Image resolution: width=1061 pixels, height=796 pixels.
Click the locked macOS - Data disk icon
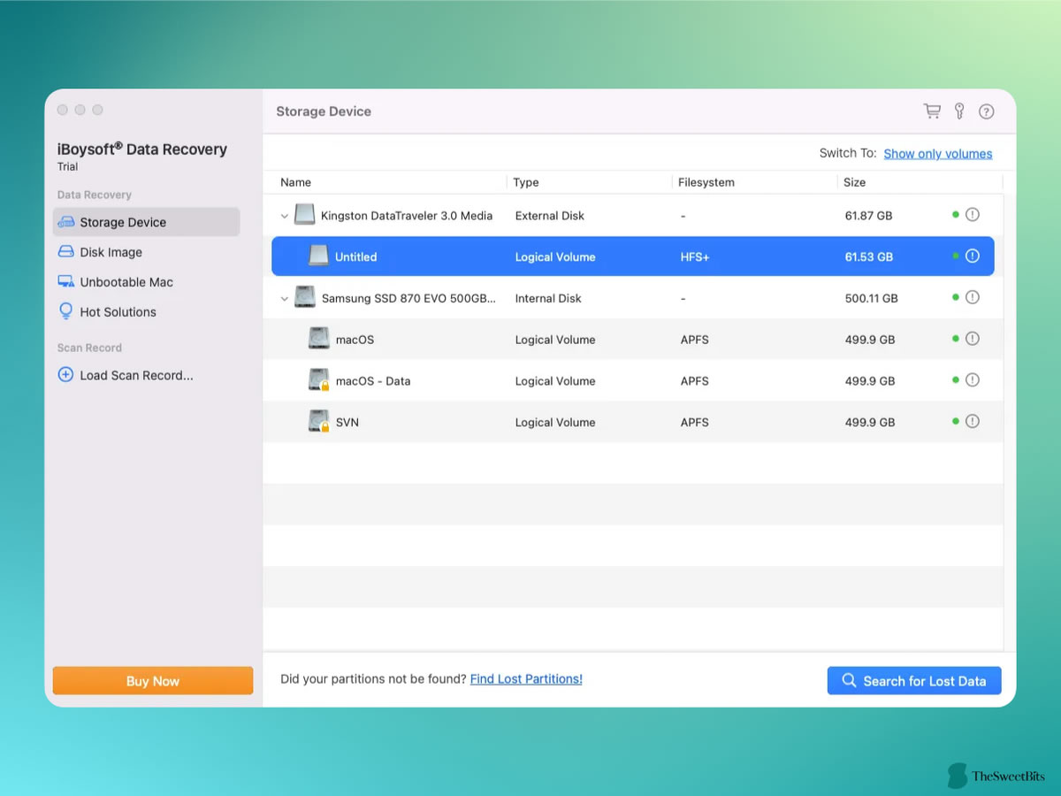[319, 380]
